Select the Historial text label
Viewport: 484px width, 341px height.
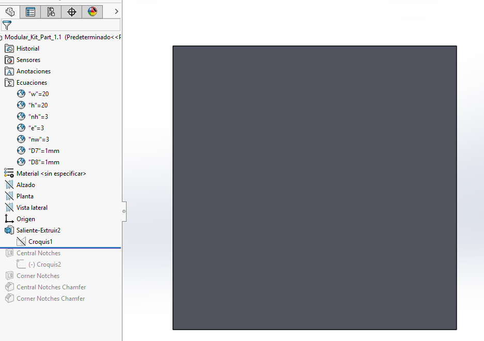(28, 49)
